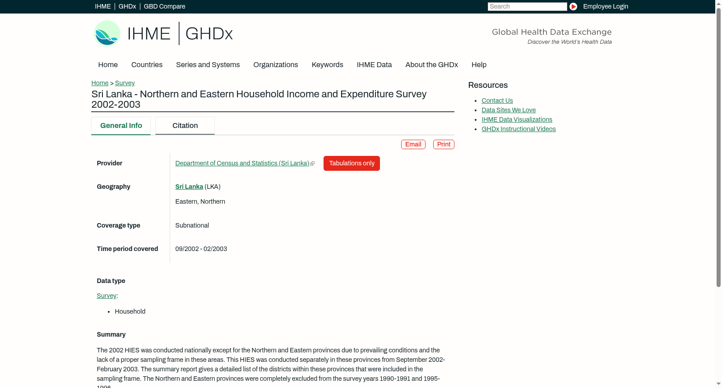Click Survey link under Data type
Image resolution: width=722 pixels, height=388 pixels.
point(106,296)
